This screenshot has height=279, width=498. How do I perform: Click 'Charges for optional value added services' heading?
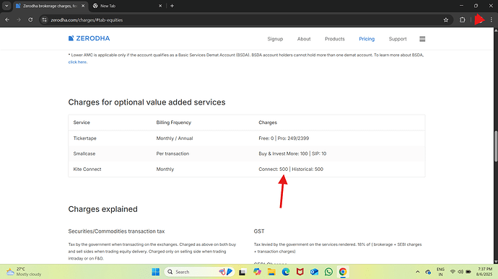[147, 102]
